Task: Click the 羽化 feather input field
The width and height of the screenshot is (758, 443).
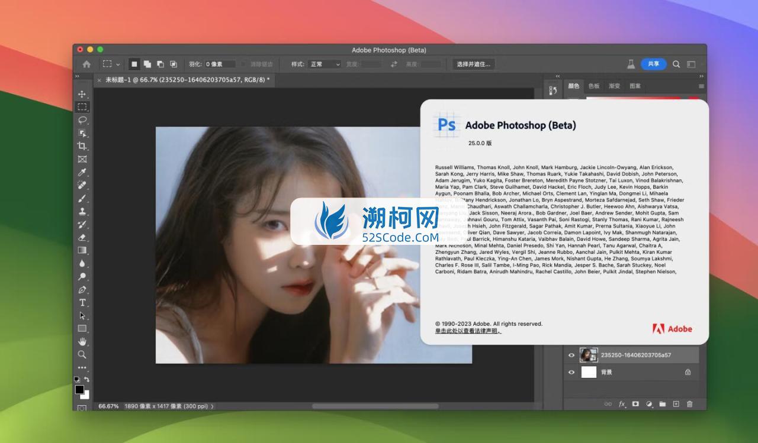Action: [x=220, y=64]
